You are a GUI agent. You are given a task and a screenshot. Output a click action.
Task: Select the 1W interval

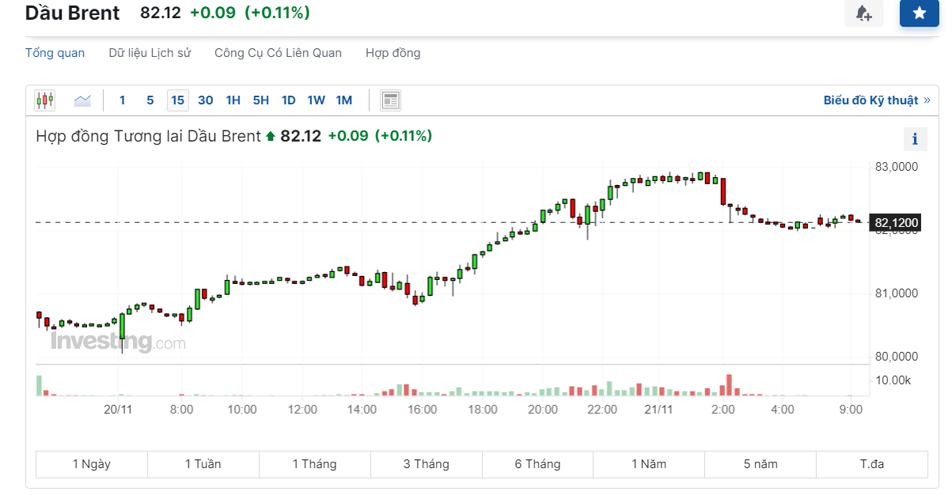pos(317,100)
